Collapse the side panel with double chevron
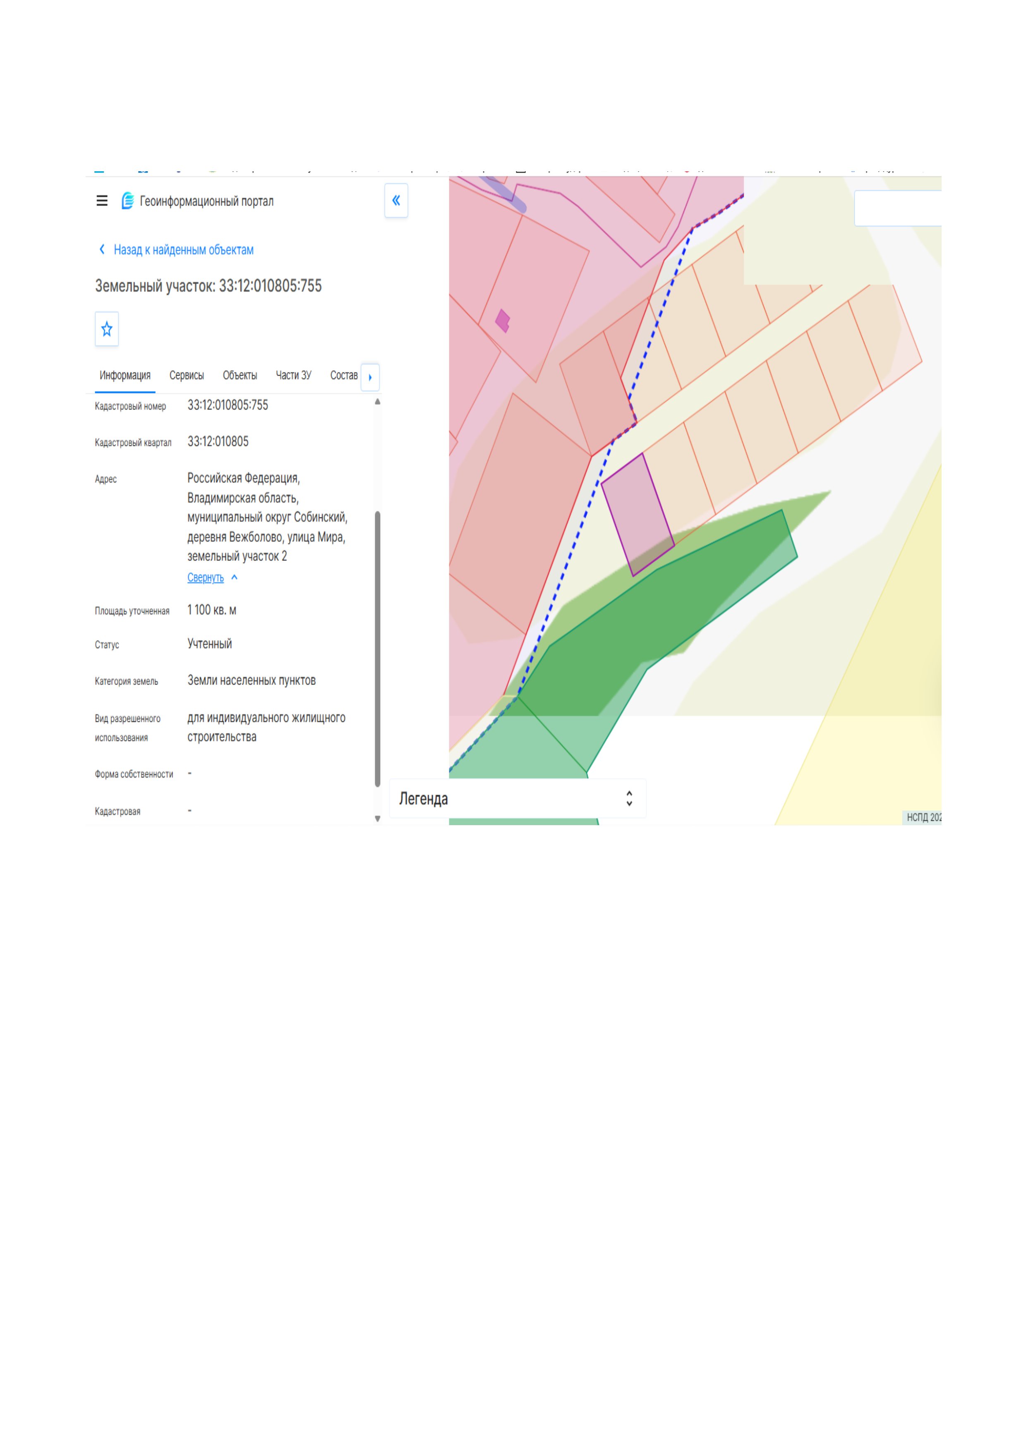This screenshot has width=1026, height=1451. [x=396, y=200]
